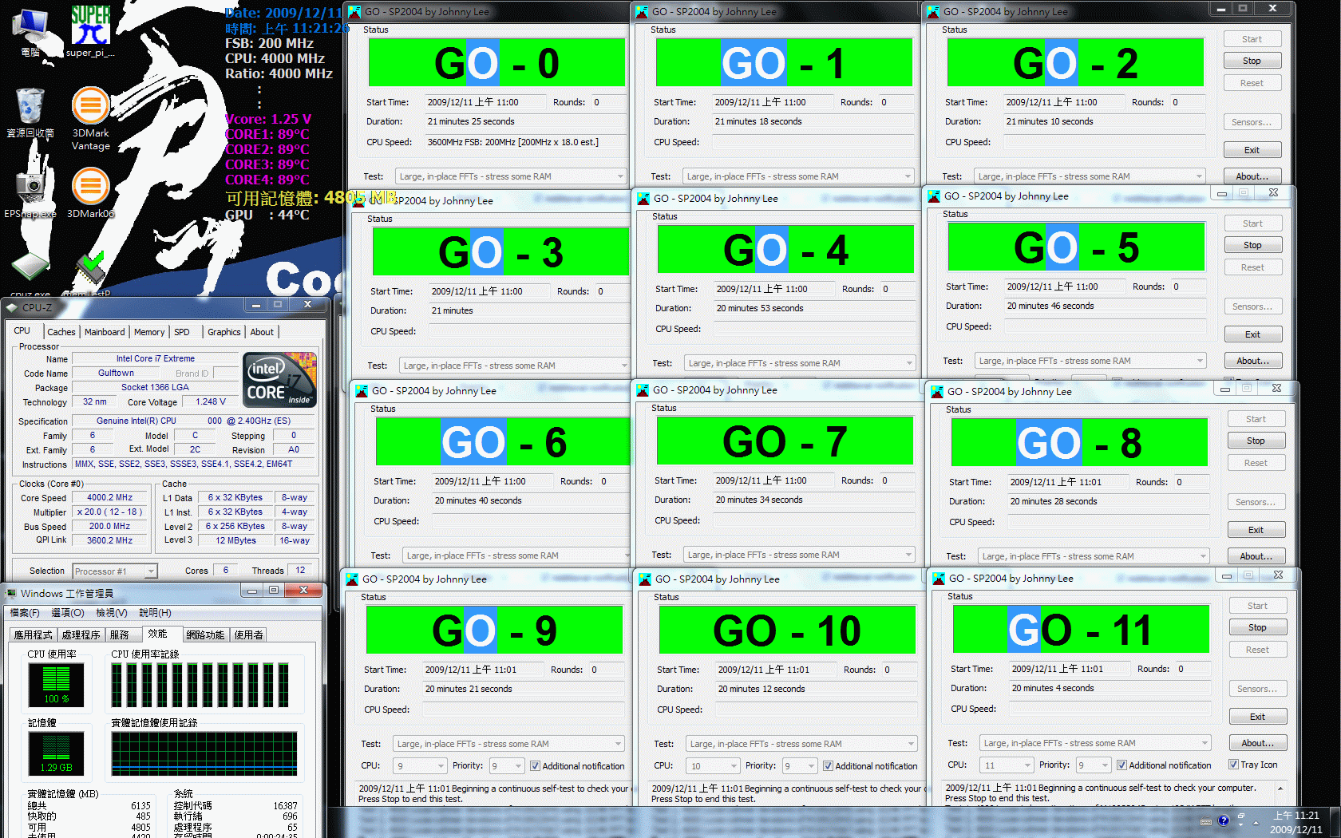Open the 檔案(F) menu in Task Manager
Viewport: 1341px width, 838px height.
click(x=25, y=613)
